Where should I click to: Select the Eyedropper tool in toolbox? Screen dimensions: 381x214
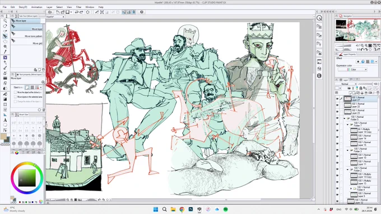[x=5, y=51]
